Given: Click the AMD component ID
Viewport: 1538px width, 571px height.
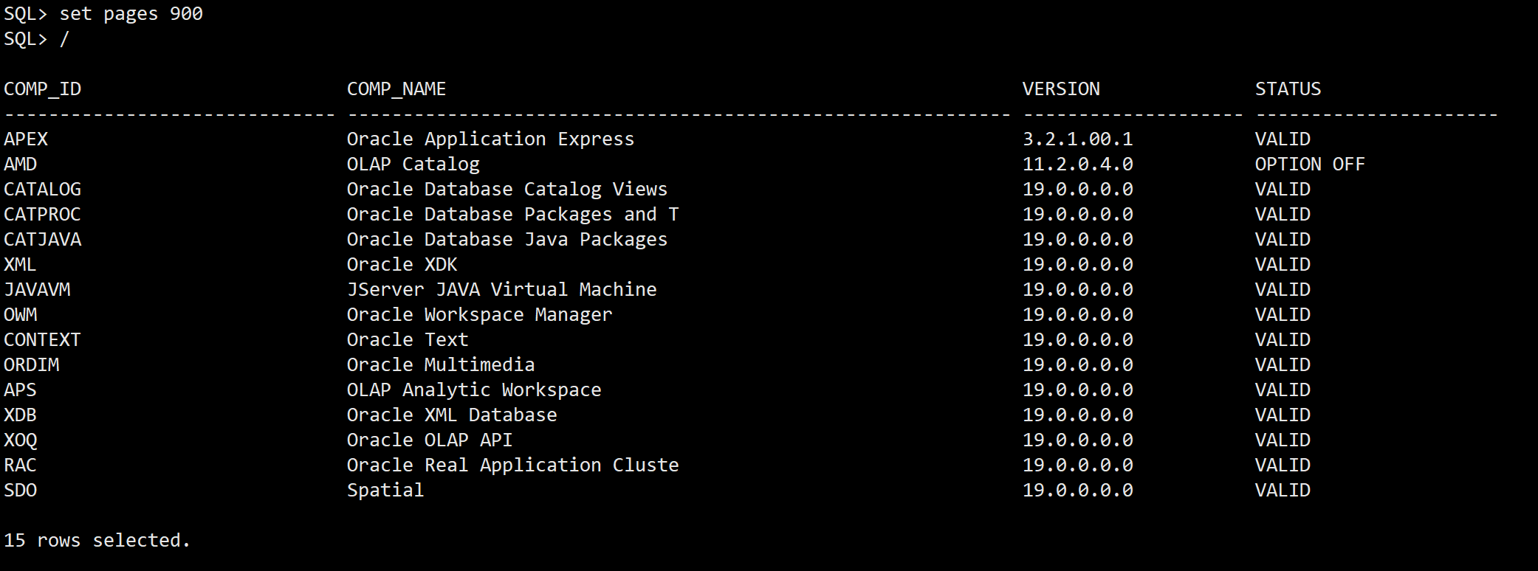Looking at the screenshot, I should coord(21,165).
